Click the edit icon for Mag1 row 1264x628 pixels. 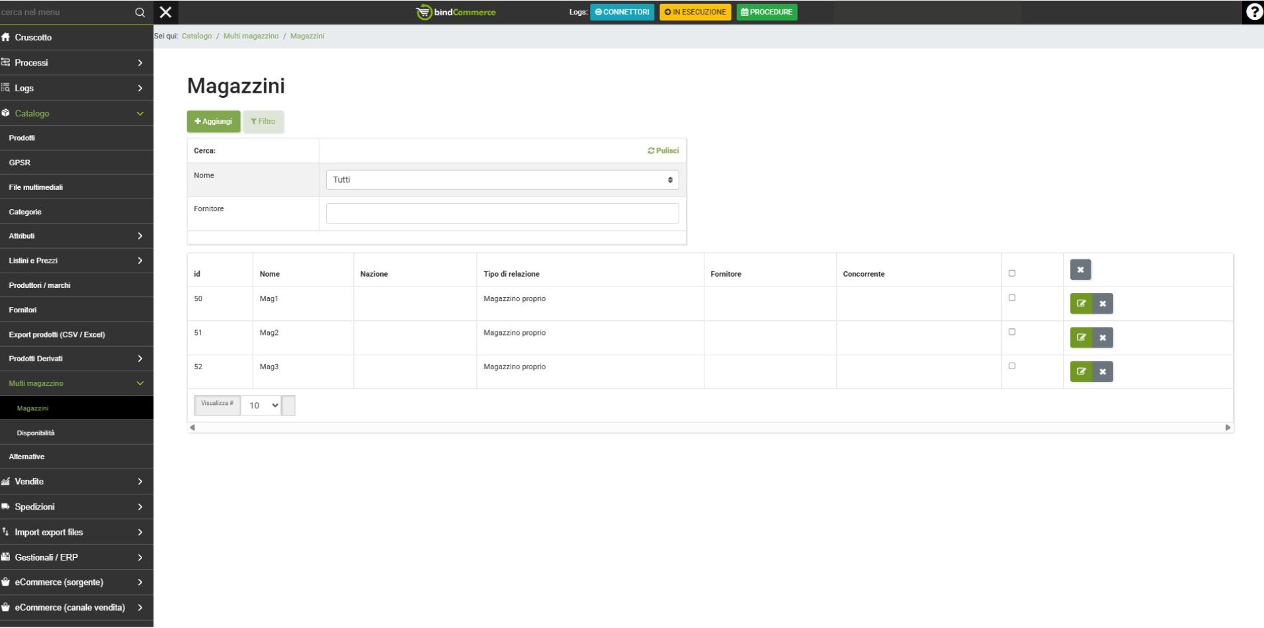(x=1081, y=304)
